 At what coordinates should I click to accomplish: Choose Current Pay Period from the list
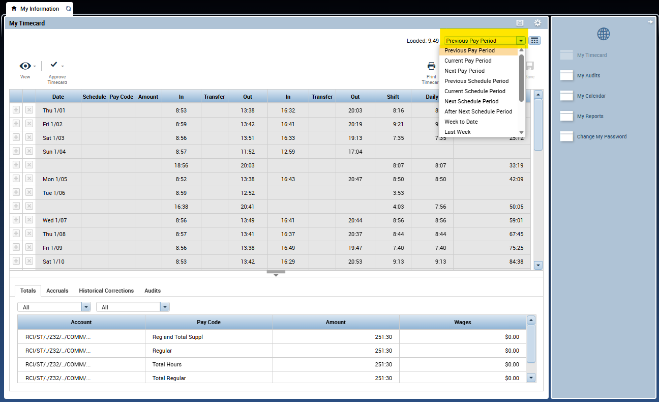click(468, 61)
